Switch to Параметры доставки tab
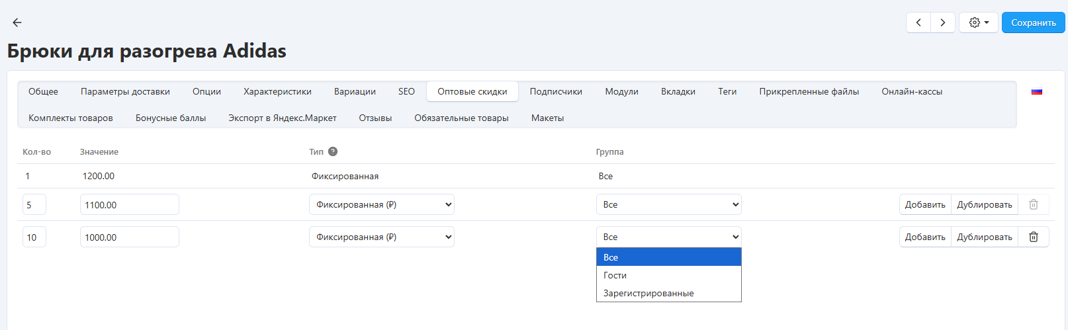This screenshot has height=330, width=1068. 125,91
